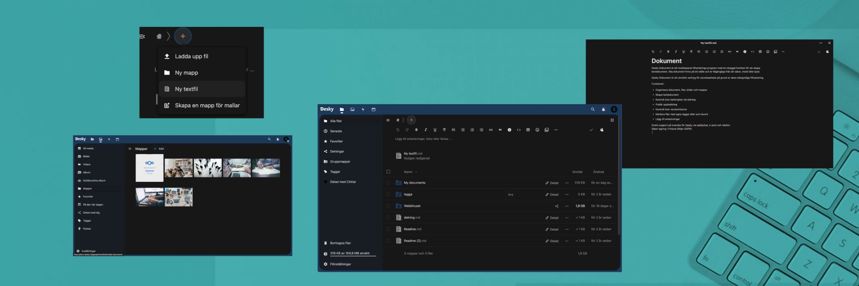Click the share icon on the Webbhuset row

[557, 206]
